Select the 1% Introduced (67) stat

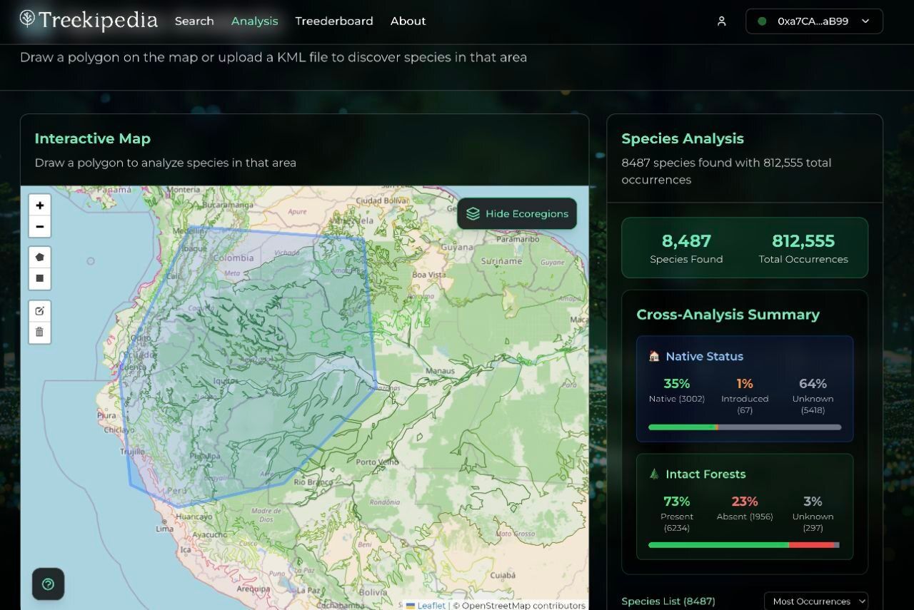point(745,396)
